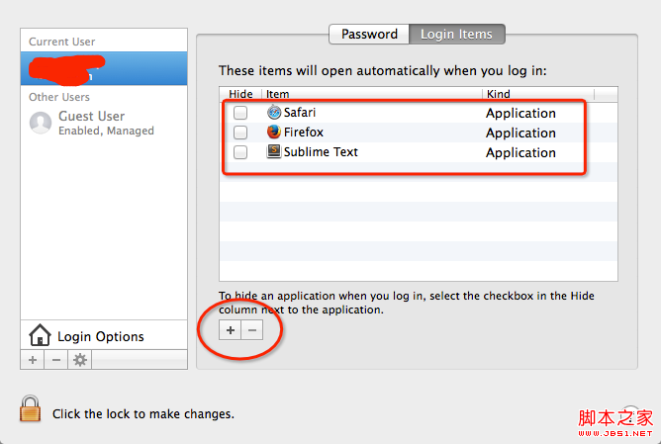Click the Sublime Text app icon

click(274, 152)
